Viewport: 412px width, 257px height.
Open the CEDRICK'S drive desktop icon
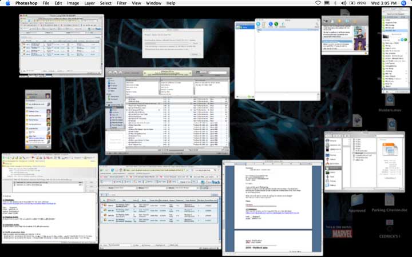(390, 228)
